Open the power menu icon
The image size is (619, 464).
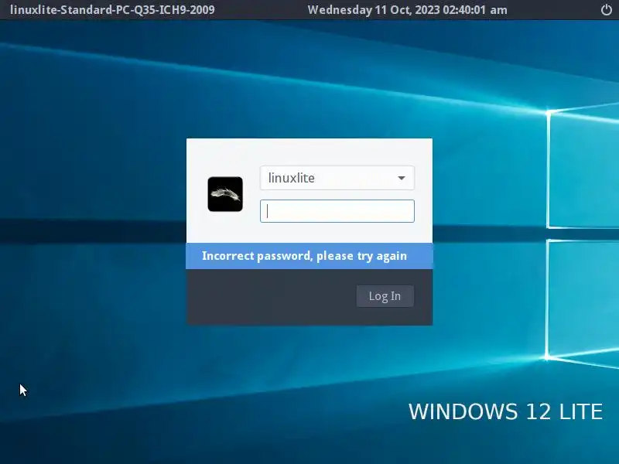coord(607,9)
